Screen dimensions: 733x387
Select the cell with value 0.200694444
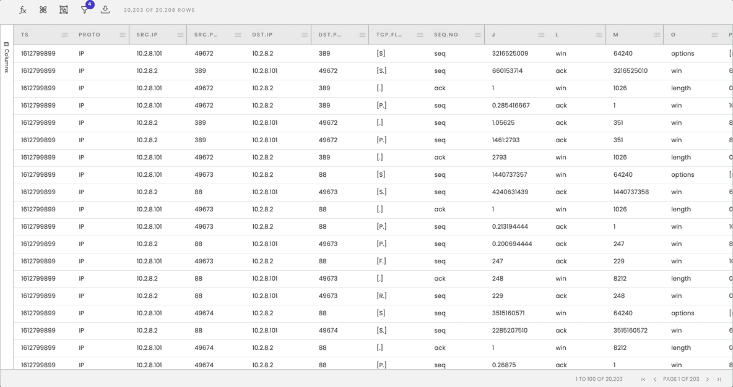tap(512, 244)
